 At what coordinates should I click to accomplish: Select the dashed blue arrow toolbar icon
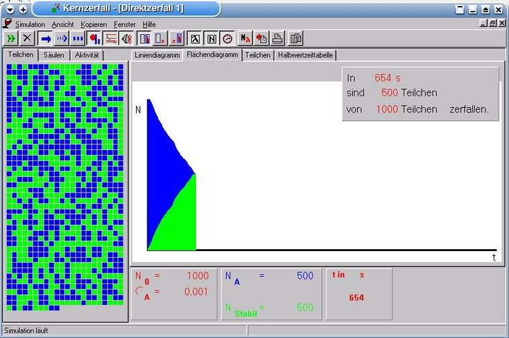coord(62,38)
